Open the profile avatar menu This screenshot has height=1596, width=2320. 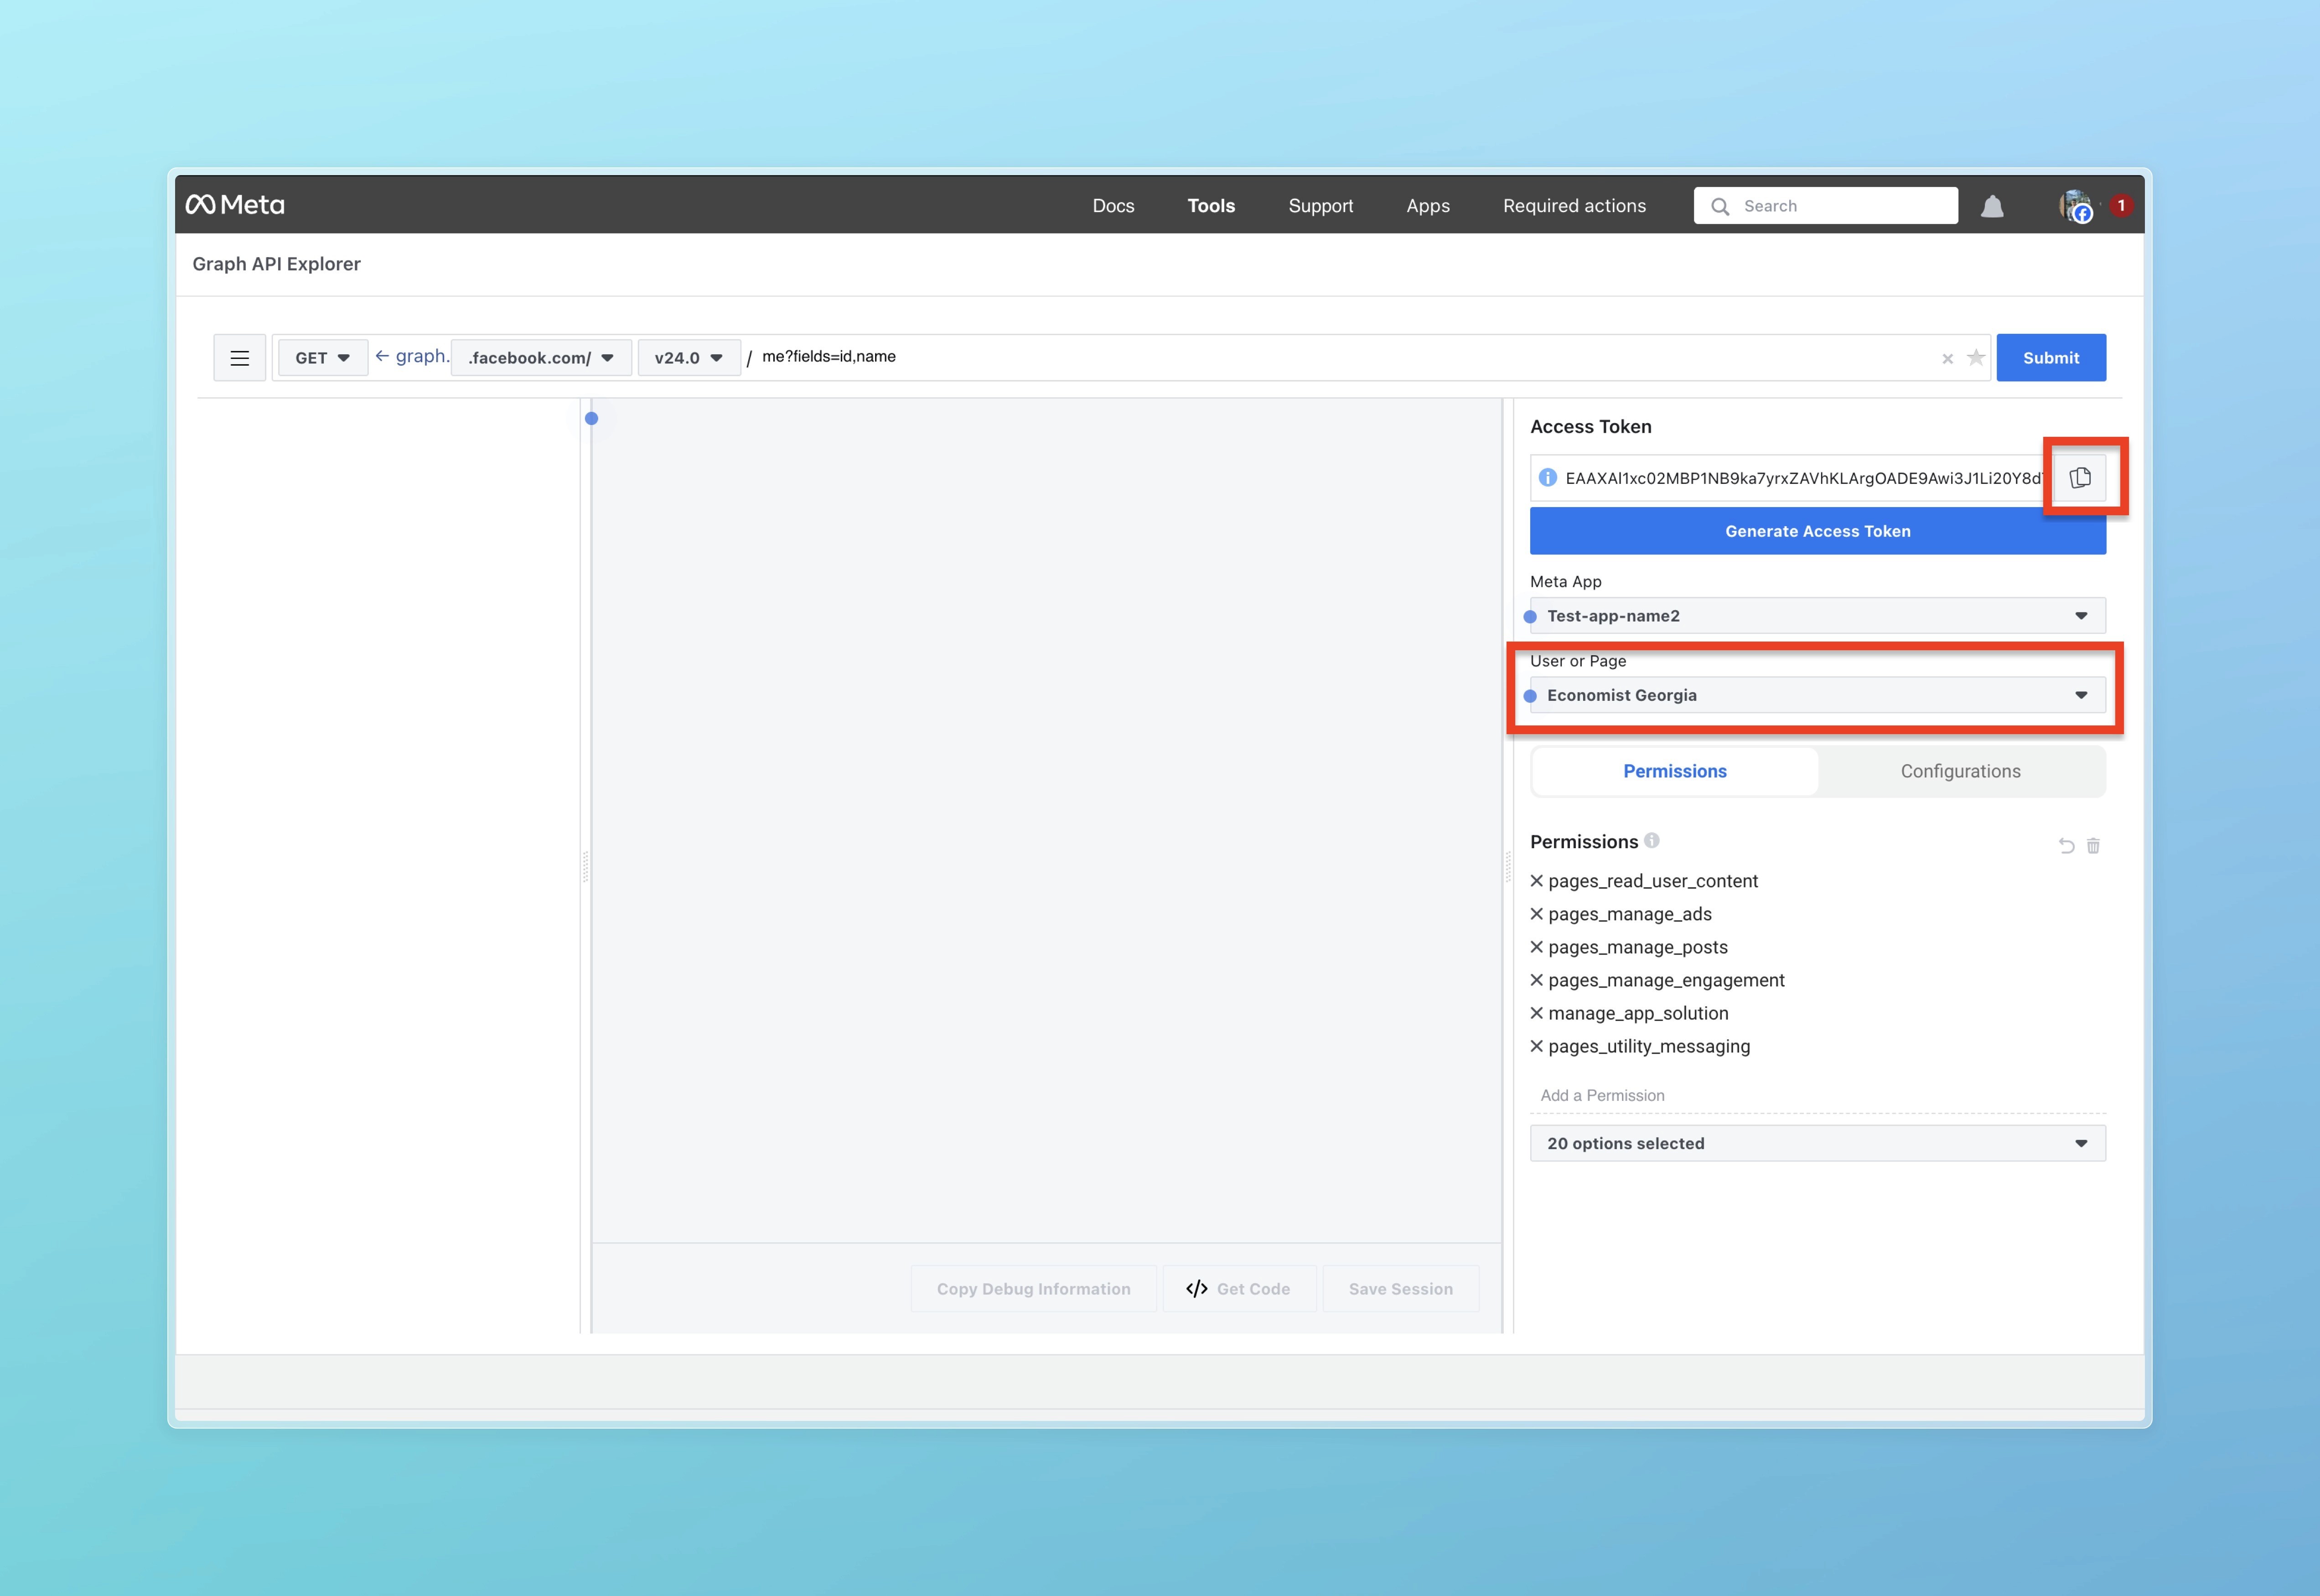tap(2076, 206)
